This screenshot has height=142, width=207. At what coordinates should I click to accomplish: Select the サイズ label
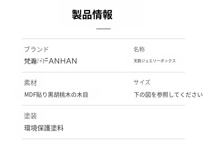tap(142, 82)
